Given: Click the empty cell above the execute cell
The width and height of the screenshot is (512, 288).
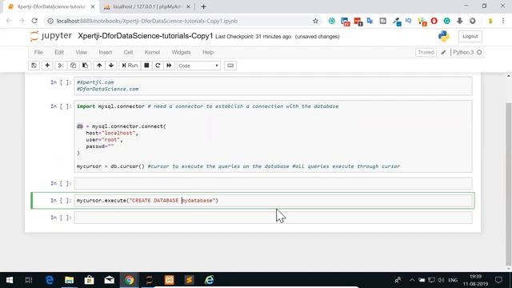Looking at the screenshot, I should [273, 183].
